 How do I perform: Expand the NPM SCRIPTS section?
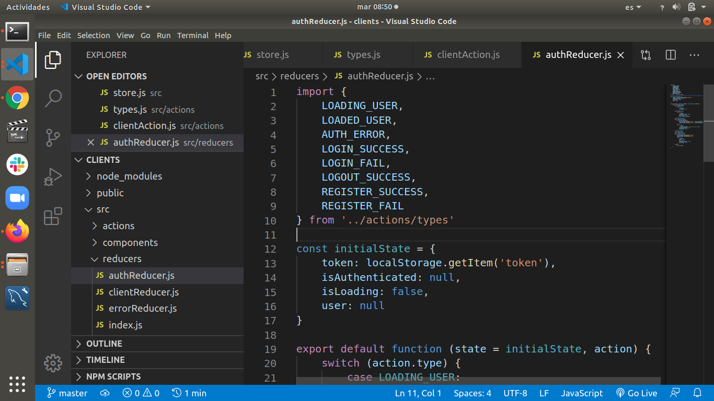[x=113, y=376]
